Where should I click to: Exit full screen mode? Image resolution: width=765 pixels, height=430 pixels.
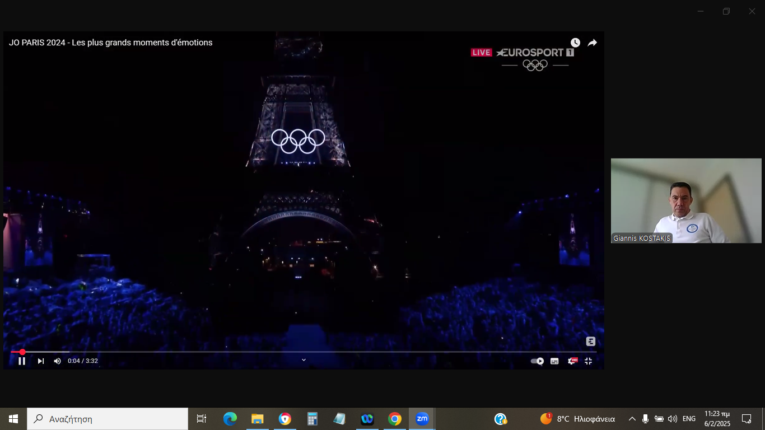pyautogui.click(x=588, y=361)
